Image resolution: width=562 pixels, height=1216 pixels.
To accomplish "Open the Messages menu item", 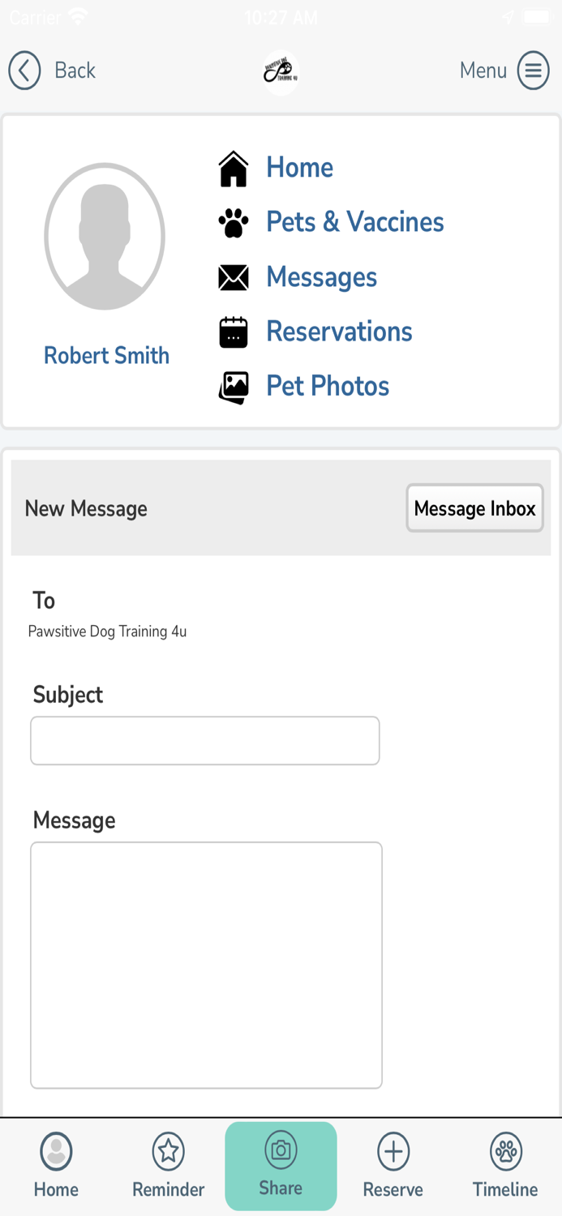I will 321,276.
